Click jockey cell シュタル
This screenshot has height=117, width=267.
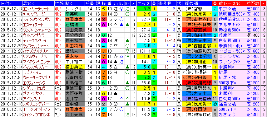(75, 9)
